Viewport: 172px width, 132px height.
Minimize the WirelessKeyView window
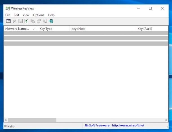(x=138, y=8)
